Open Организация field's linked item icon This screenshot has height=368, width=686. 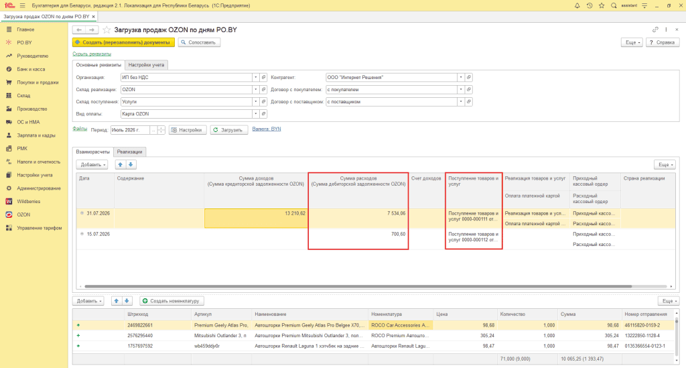pos(263,78)
